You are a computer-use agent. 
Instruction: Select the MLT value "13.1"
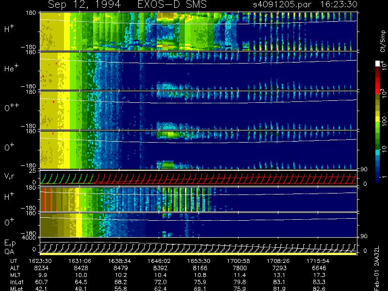[x=279, y=275]
